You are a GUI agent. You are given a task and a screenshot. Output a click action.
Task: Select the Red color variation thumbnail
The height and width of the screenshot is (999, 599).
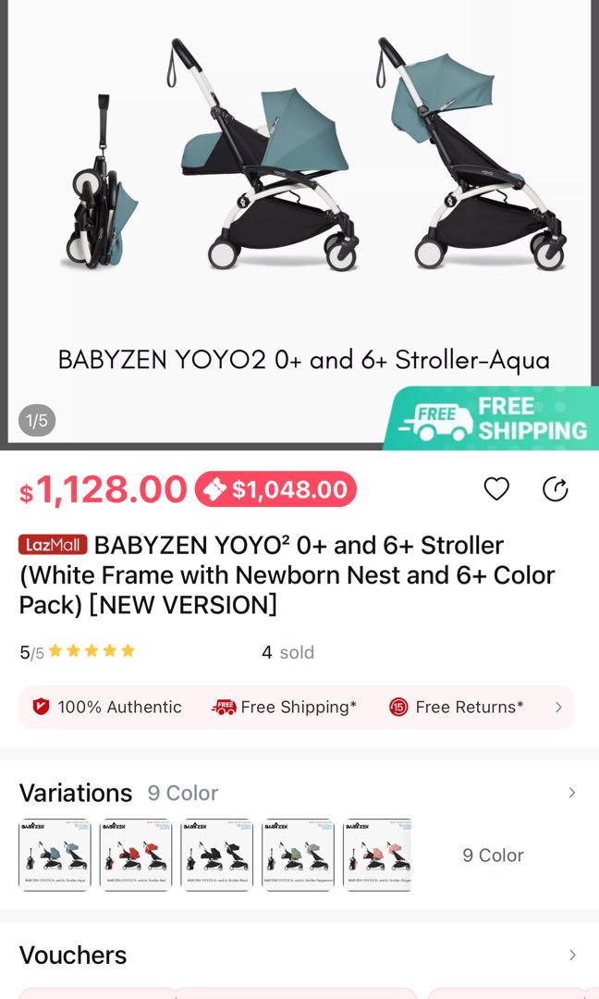tap(136, 855)
